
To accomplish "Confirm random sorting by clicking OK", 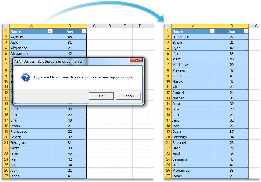I will pyautogui.click(x=101, y=96).
